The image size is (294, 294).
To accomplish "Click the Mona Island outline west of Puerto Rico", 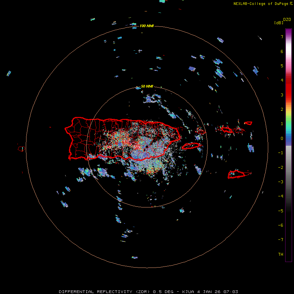I will click(22, 149).
